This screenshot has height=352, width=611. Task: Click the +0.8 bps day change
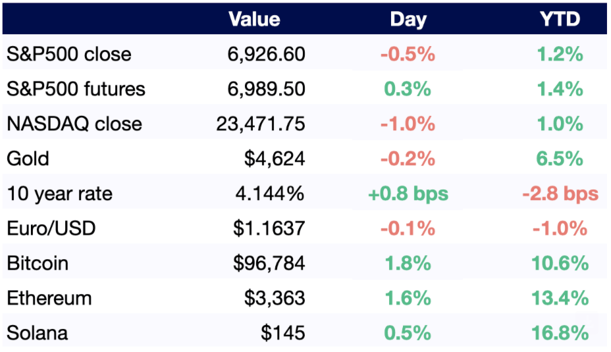coord(408,193)
